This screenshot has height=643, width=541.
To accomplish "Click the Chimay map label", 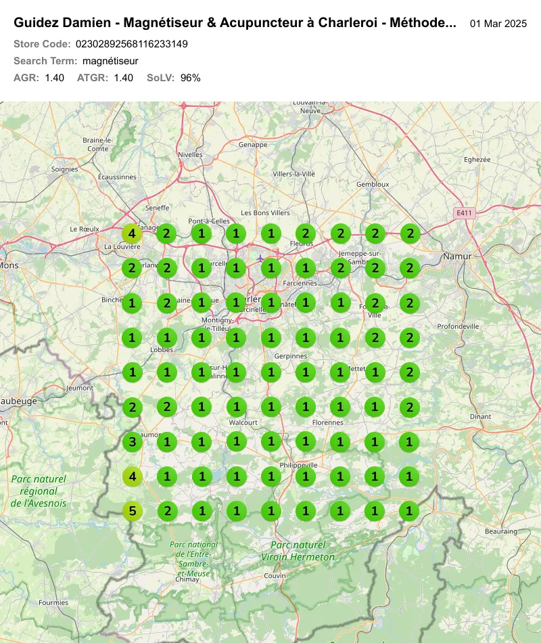I will [187, 579].
